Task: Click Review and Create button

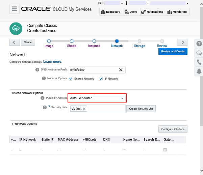Action: [173, 52]
